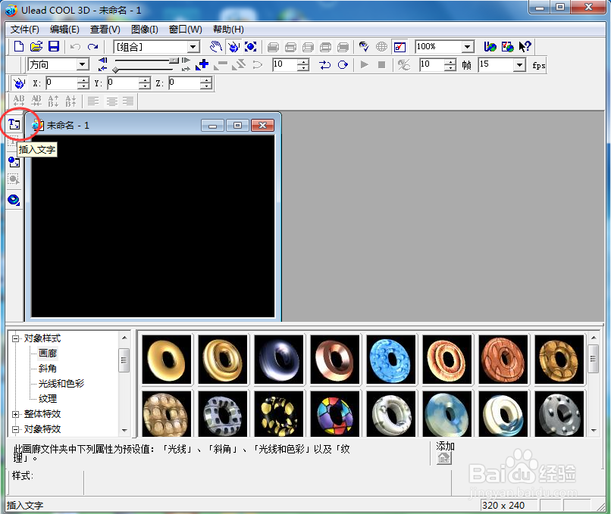
Task: Click the key frame diamond marker
Action: point(115,70)
